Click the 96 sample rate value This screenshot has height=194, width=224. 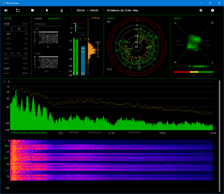click(26, 39)
